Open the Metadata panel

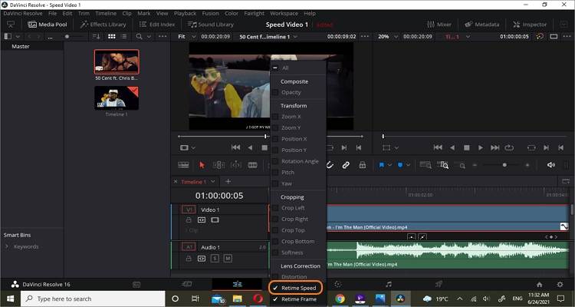[x=482, y=25]
